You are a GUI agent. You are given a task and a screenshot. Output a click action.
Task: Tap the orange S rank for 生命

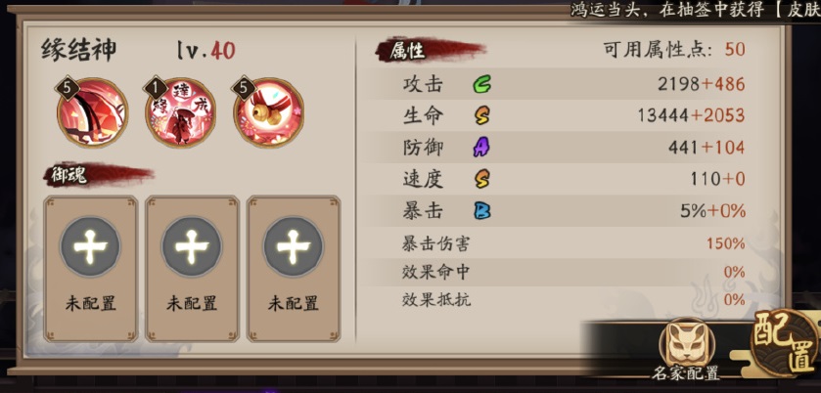pos(481,116)
